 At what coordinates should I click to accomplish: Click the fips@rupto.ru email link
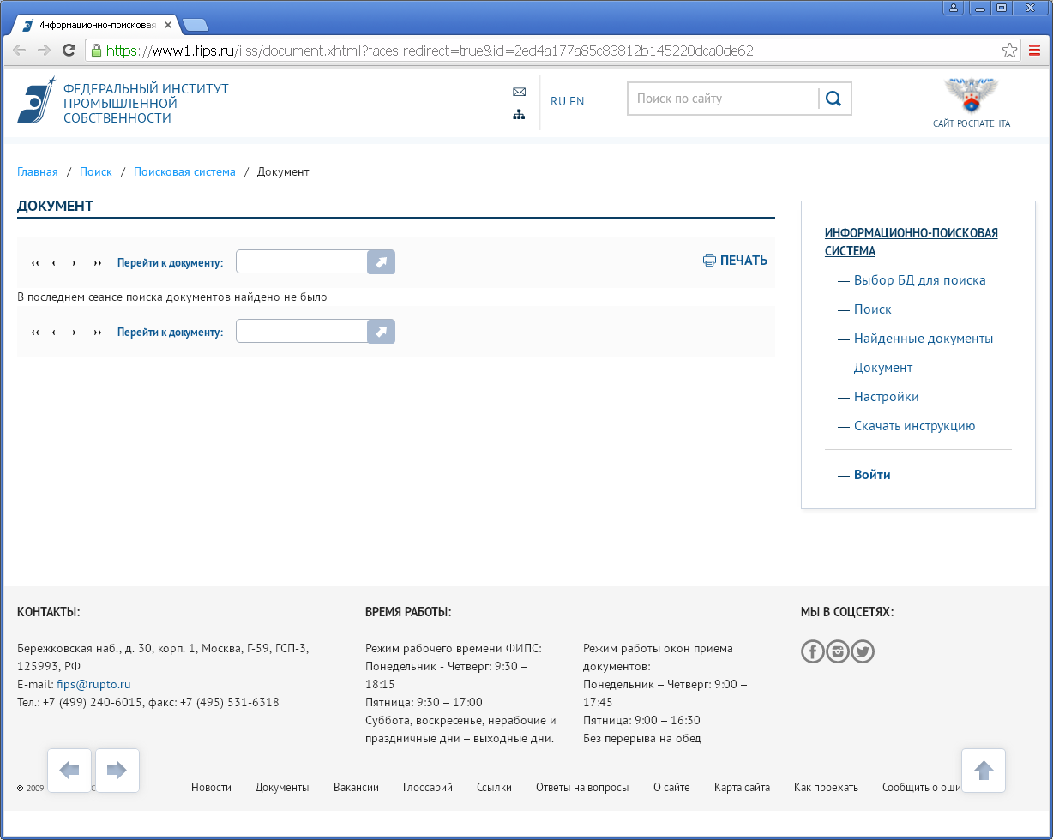click(93, 684)
